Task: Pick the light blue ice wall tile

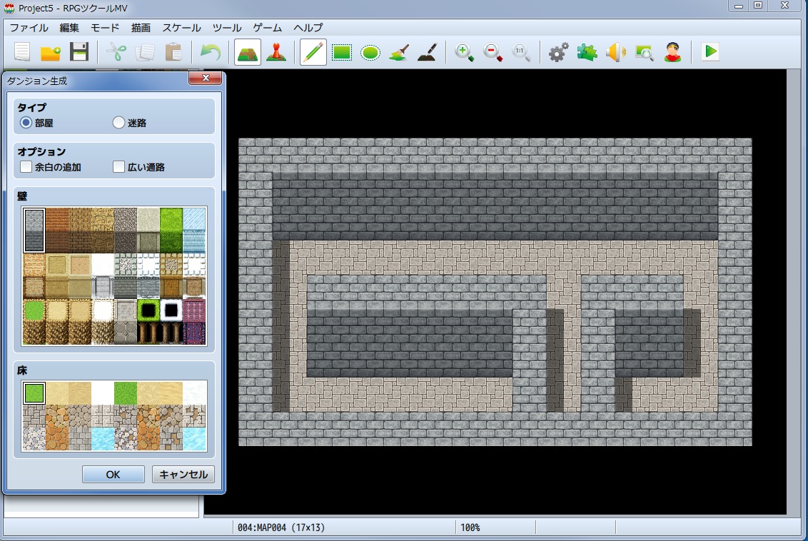Action: click(x=194, y=231)
